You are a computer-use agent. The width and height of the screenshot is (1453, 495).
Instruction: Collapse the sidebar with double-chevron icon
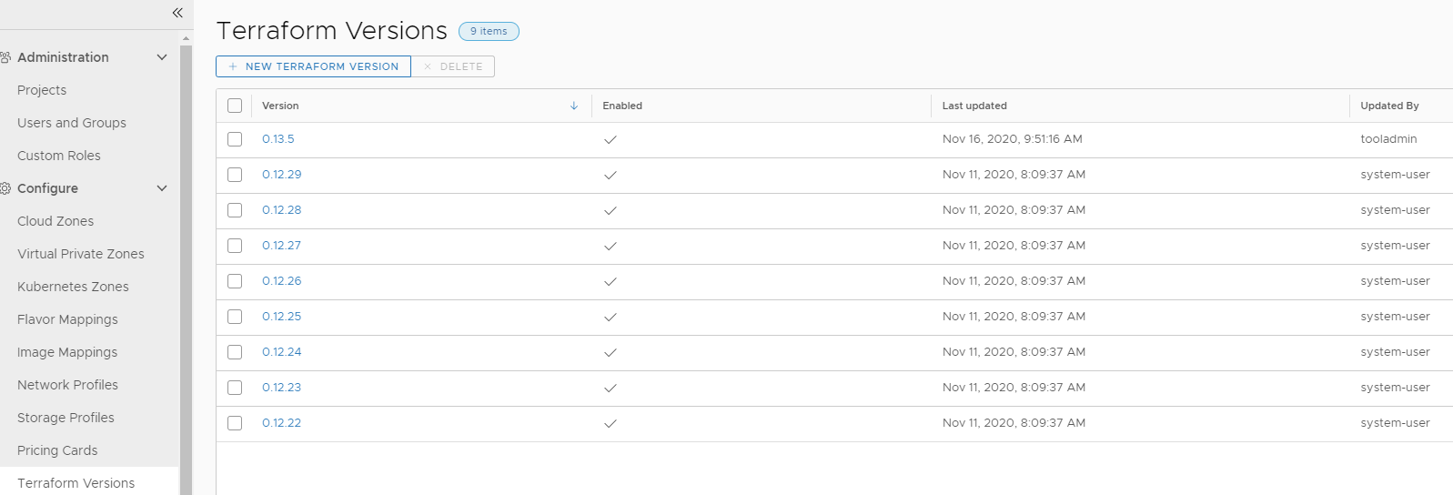click(x=177, y=13)
